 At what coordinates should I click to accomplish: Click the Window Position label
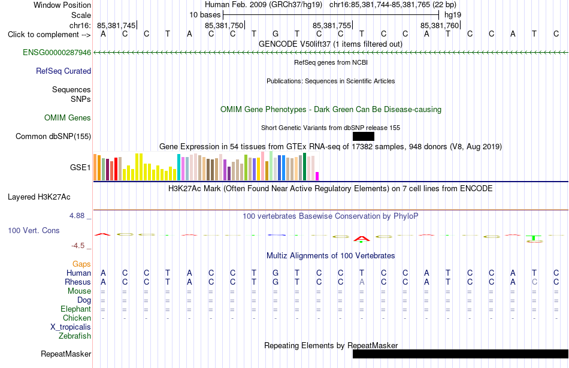point(62,5)
